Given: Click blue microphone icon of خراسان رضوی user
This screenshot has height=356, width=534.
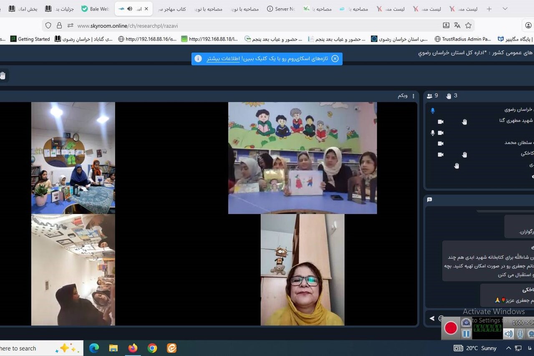Looking at the screenshot, I should (433, 111).
